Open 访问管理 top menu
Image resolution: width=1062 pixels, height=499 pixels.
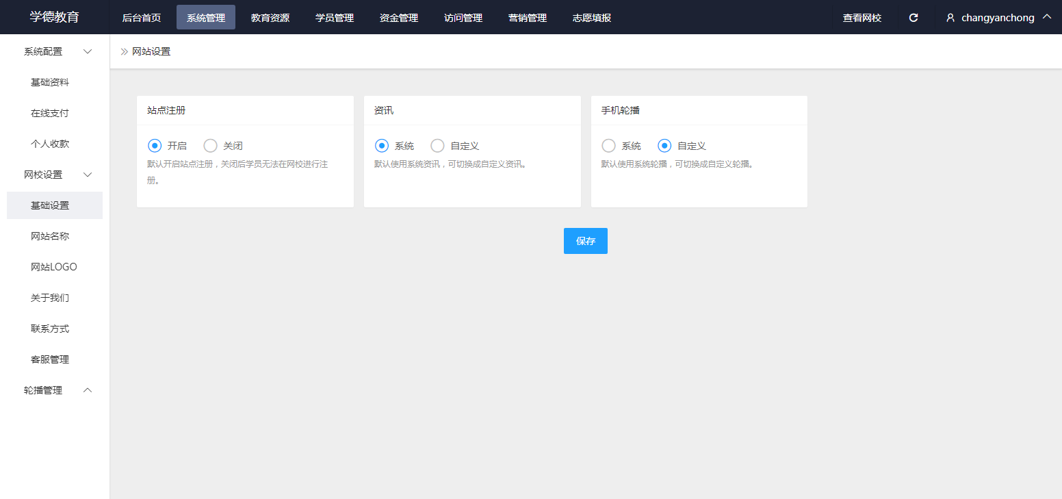463,18
